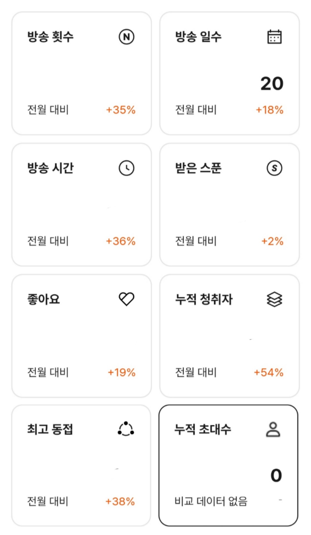Viewport: 311px width, 535px height.
Task: Click the S coin icon on 받은 스푼
Action: pos(274,168)
